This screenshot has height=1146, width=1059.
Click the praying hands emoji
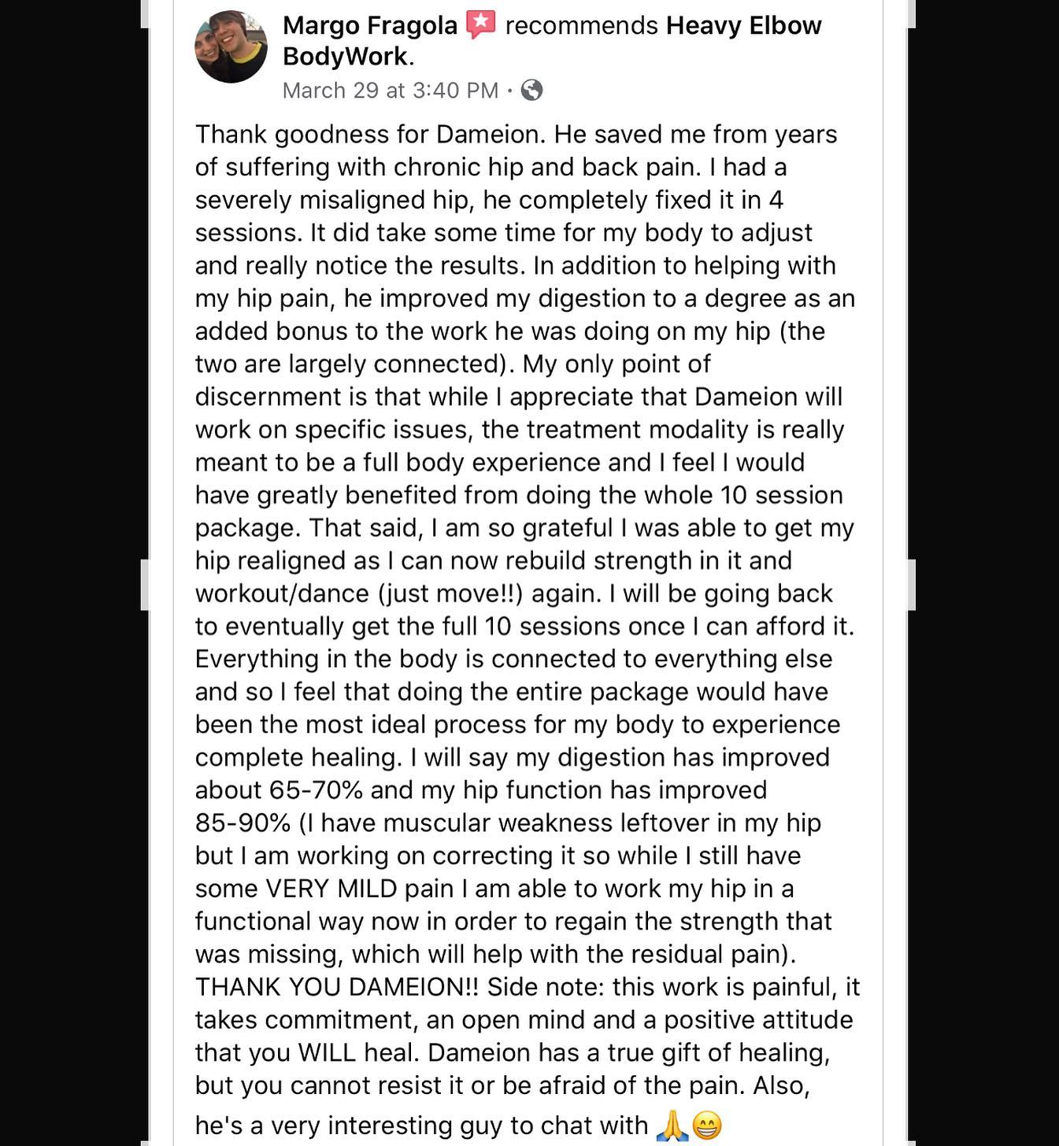pyautogui.click(x=672, y=1126)
